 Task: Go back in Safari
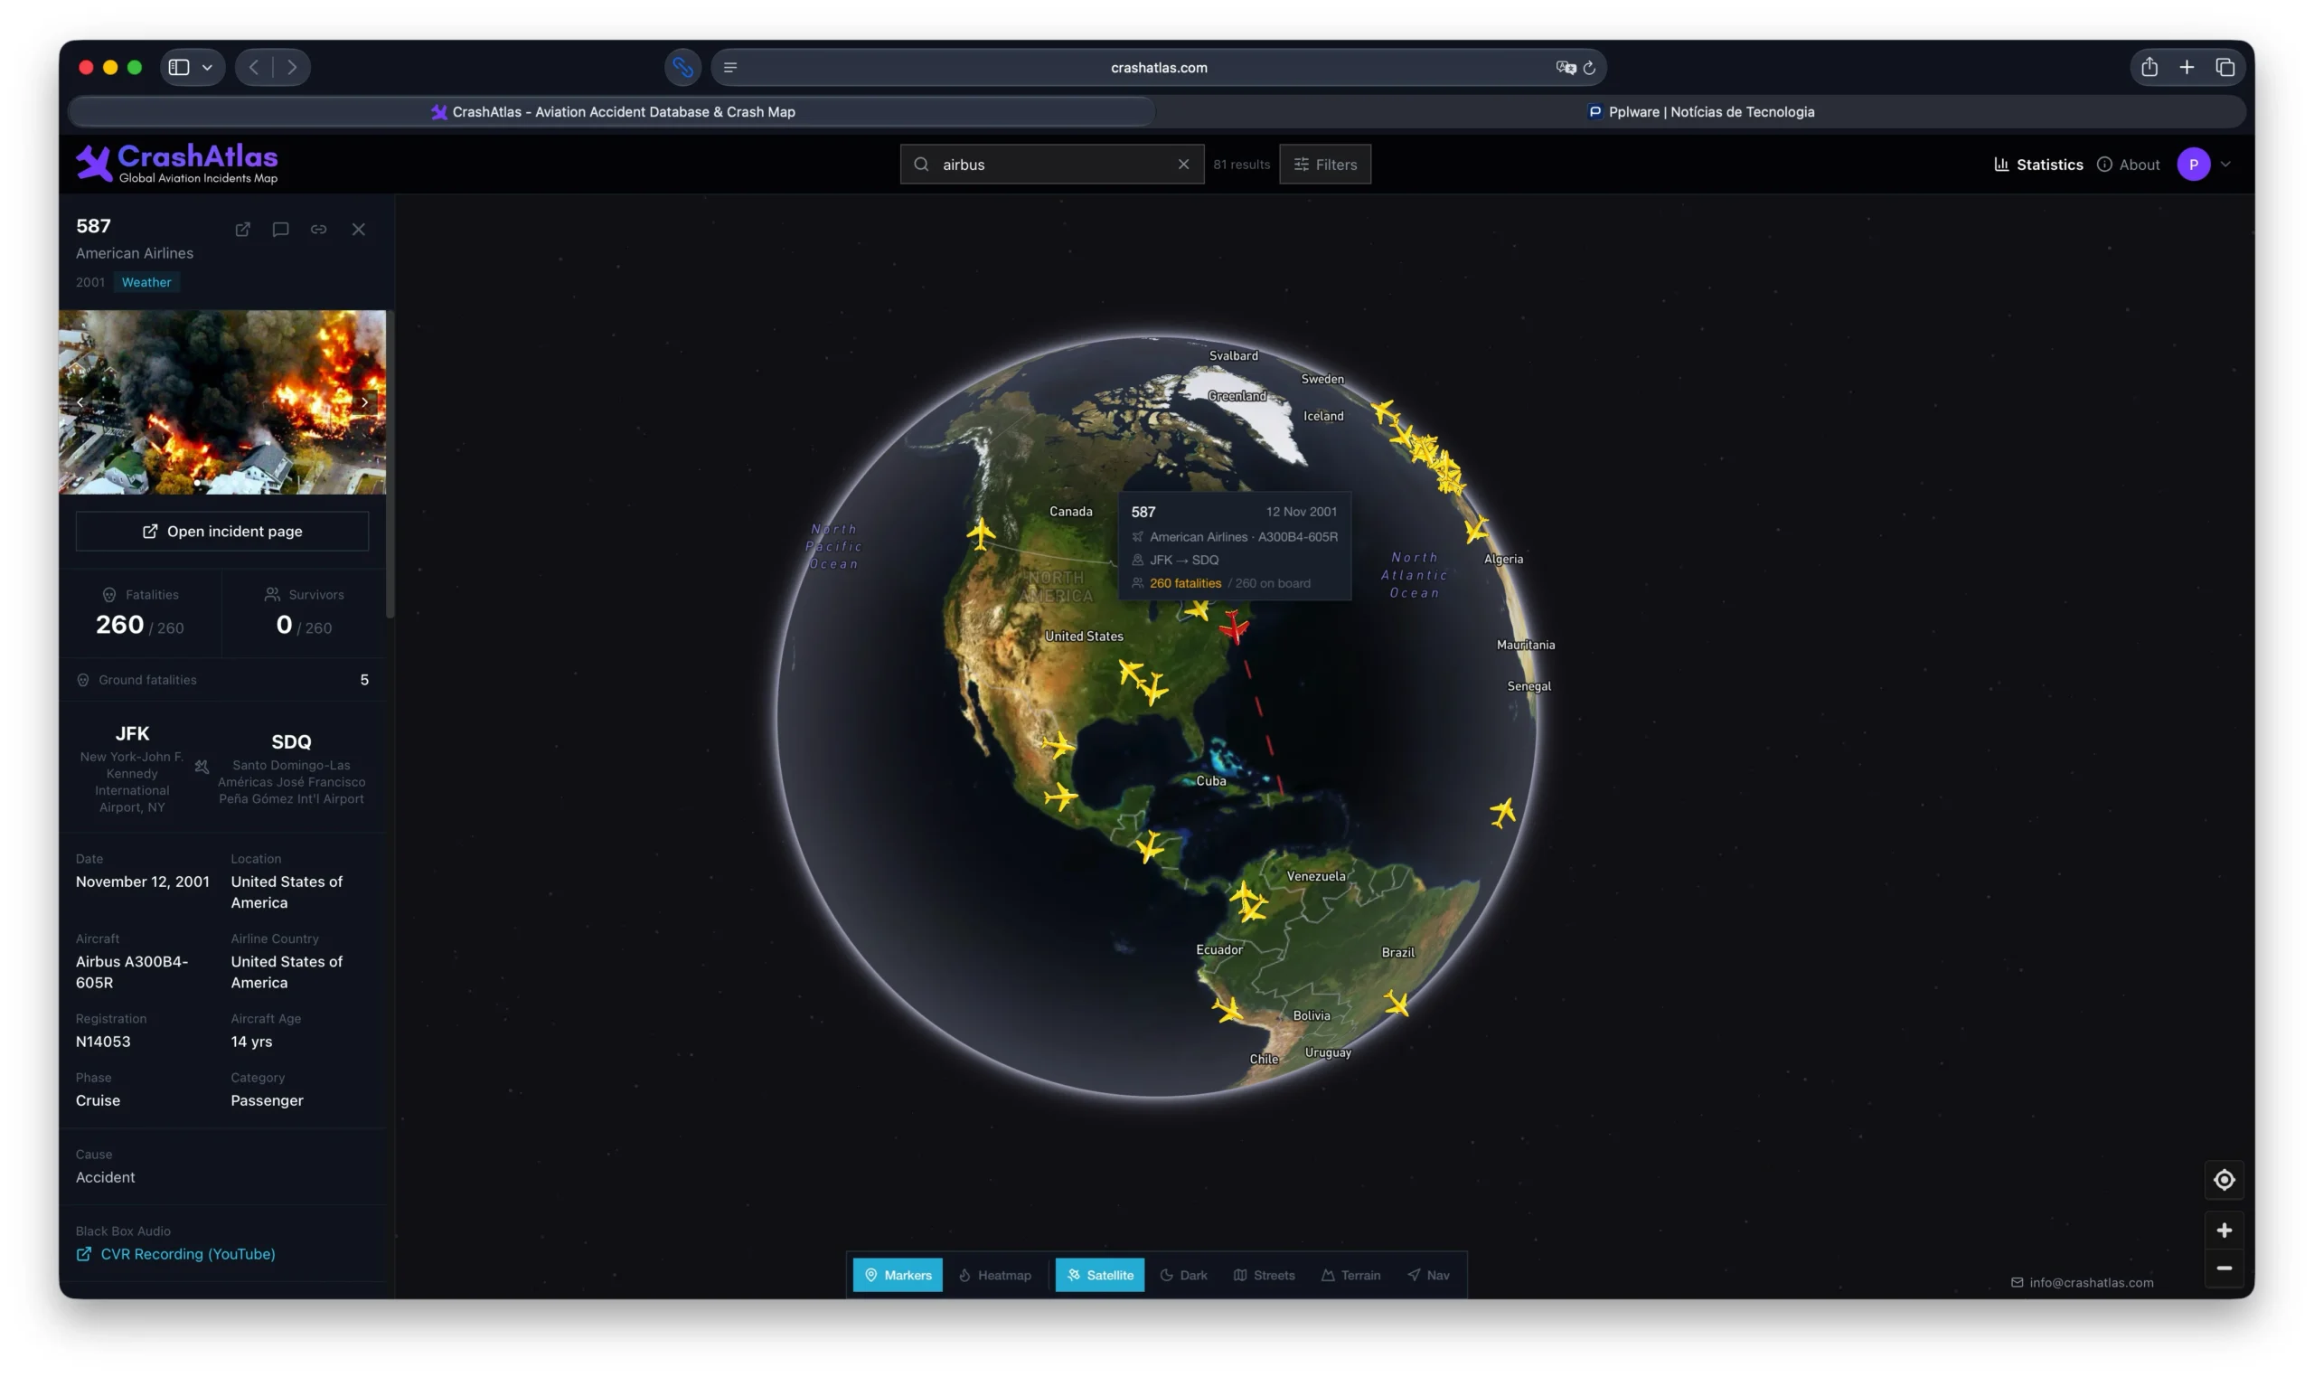[x=253, y=67]
